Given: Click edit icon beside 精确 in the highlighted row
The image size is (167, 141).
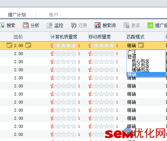Looking at the screenshot, I should pyautogui.click(x=141, y=46).
